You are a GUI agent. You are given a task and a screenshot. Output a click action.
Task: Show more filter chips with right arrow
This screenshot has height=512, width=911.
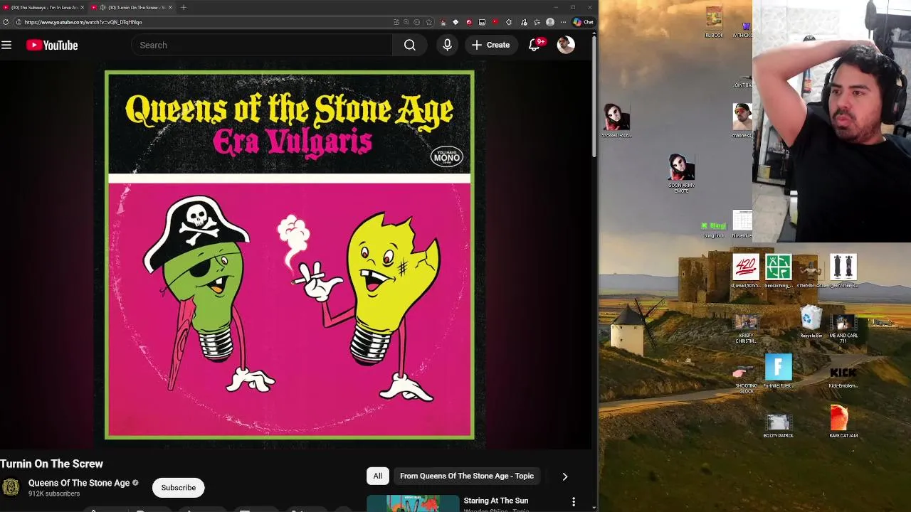click(x=565, y=476)
